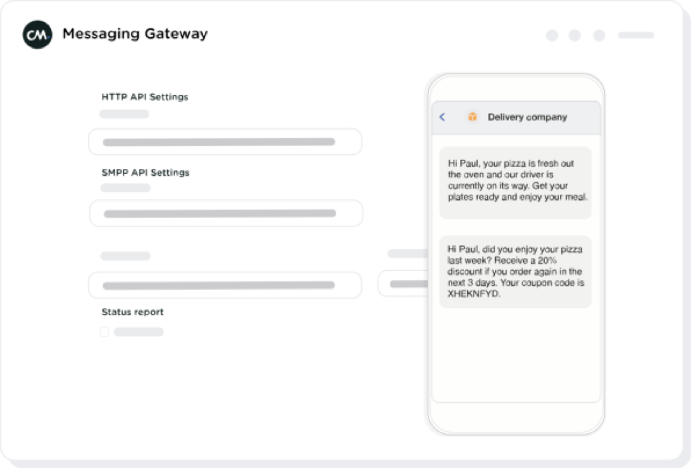Tap the 20% discount coupon message bubble
691x468 pixels.
click(x=515, y=271)
